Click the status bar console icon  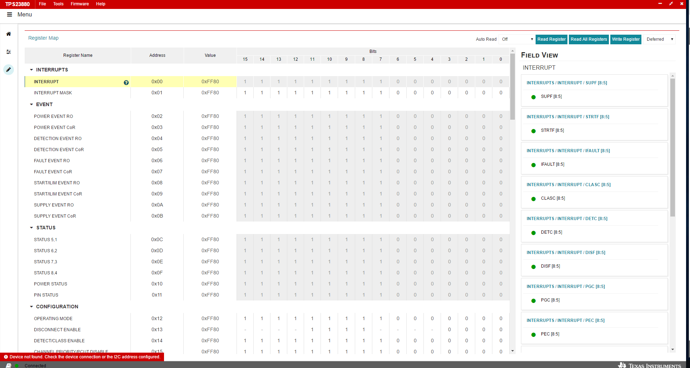pyautogui.click(x=9, y=365)
